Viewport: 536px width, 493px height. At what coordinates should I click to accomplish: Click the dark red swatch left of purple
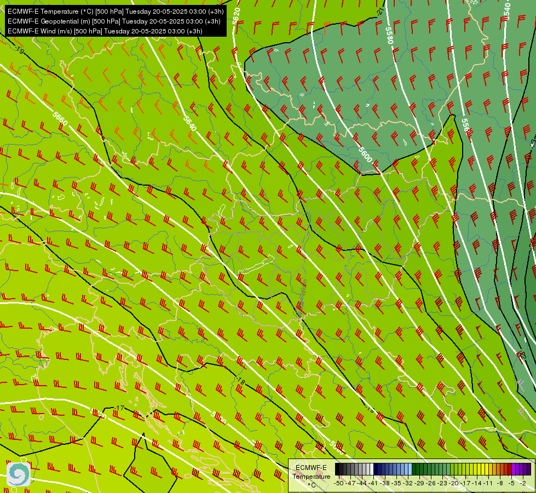tap(510, 469)
